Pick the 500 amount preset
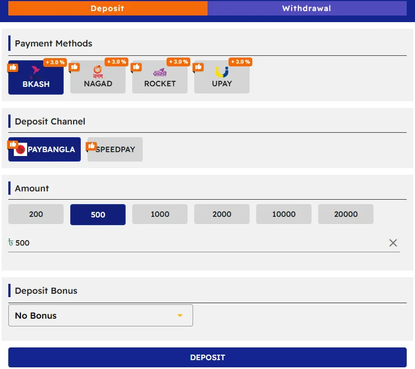The image size is (415, 369). click(98, 215)
